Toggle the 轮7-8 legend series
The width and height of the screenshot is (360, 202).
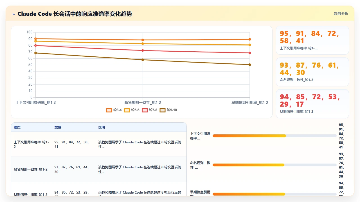149,110
